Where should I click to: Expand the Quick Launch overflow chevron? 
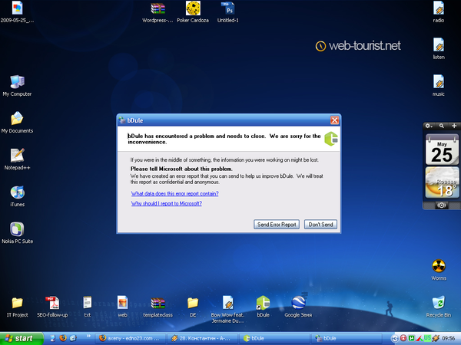click(88, 336)
